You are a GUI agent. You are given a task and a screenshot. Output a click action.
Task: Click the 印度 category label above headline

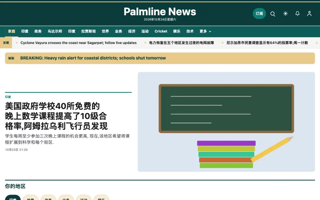tap(8, 97)
